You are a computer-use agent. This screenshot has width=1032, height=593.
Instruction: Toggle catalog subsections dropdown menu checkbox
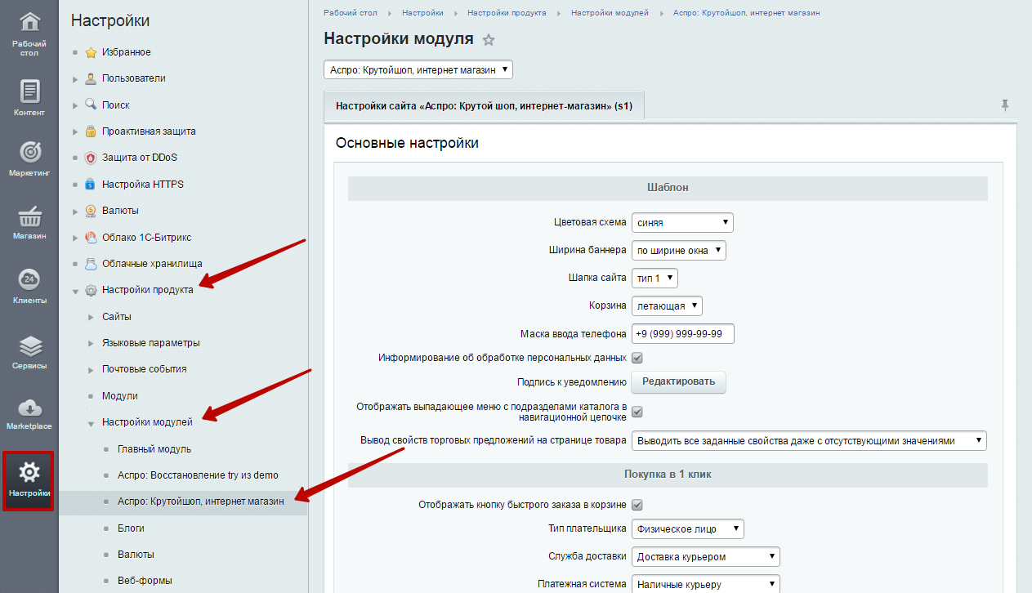click(637, 412)
